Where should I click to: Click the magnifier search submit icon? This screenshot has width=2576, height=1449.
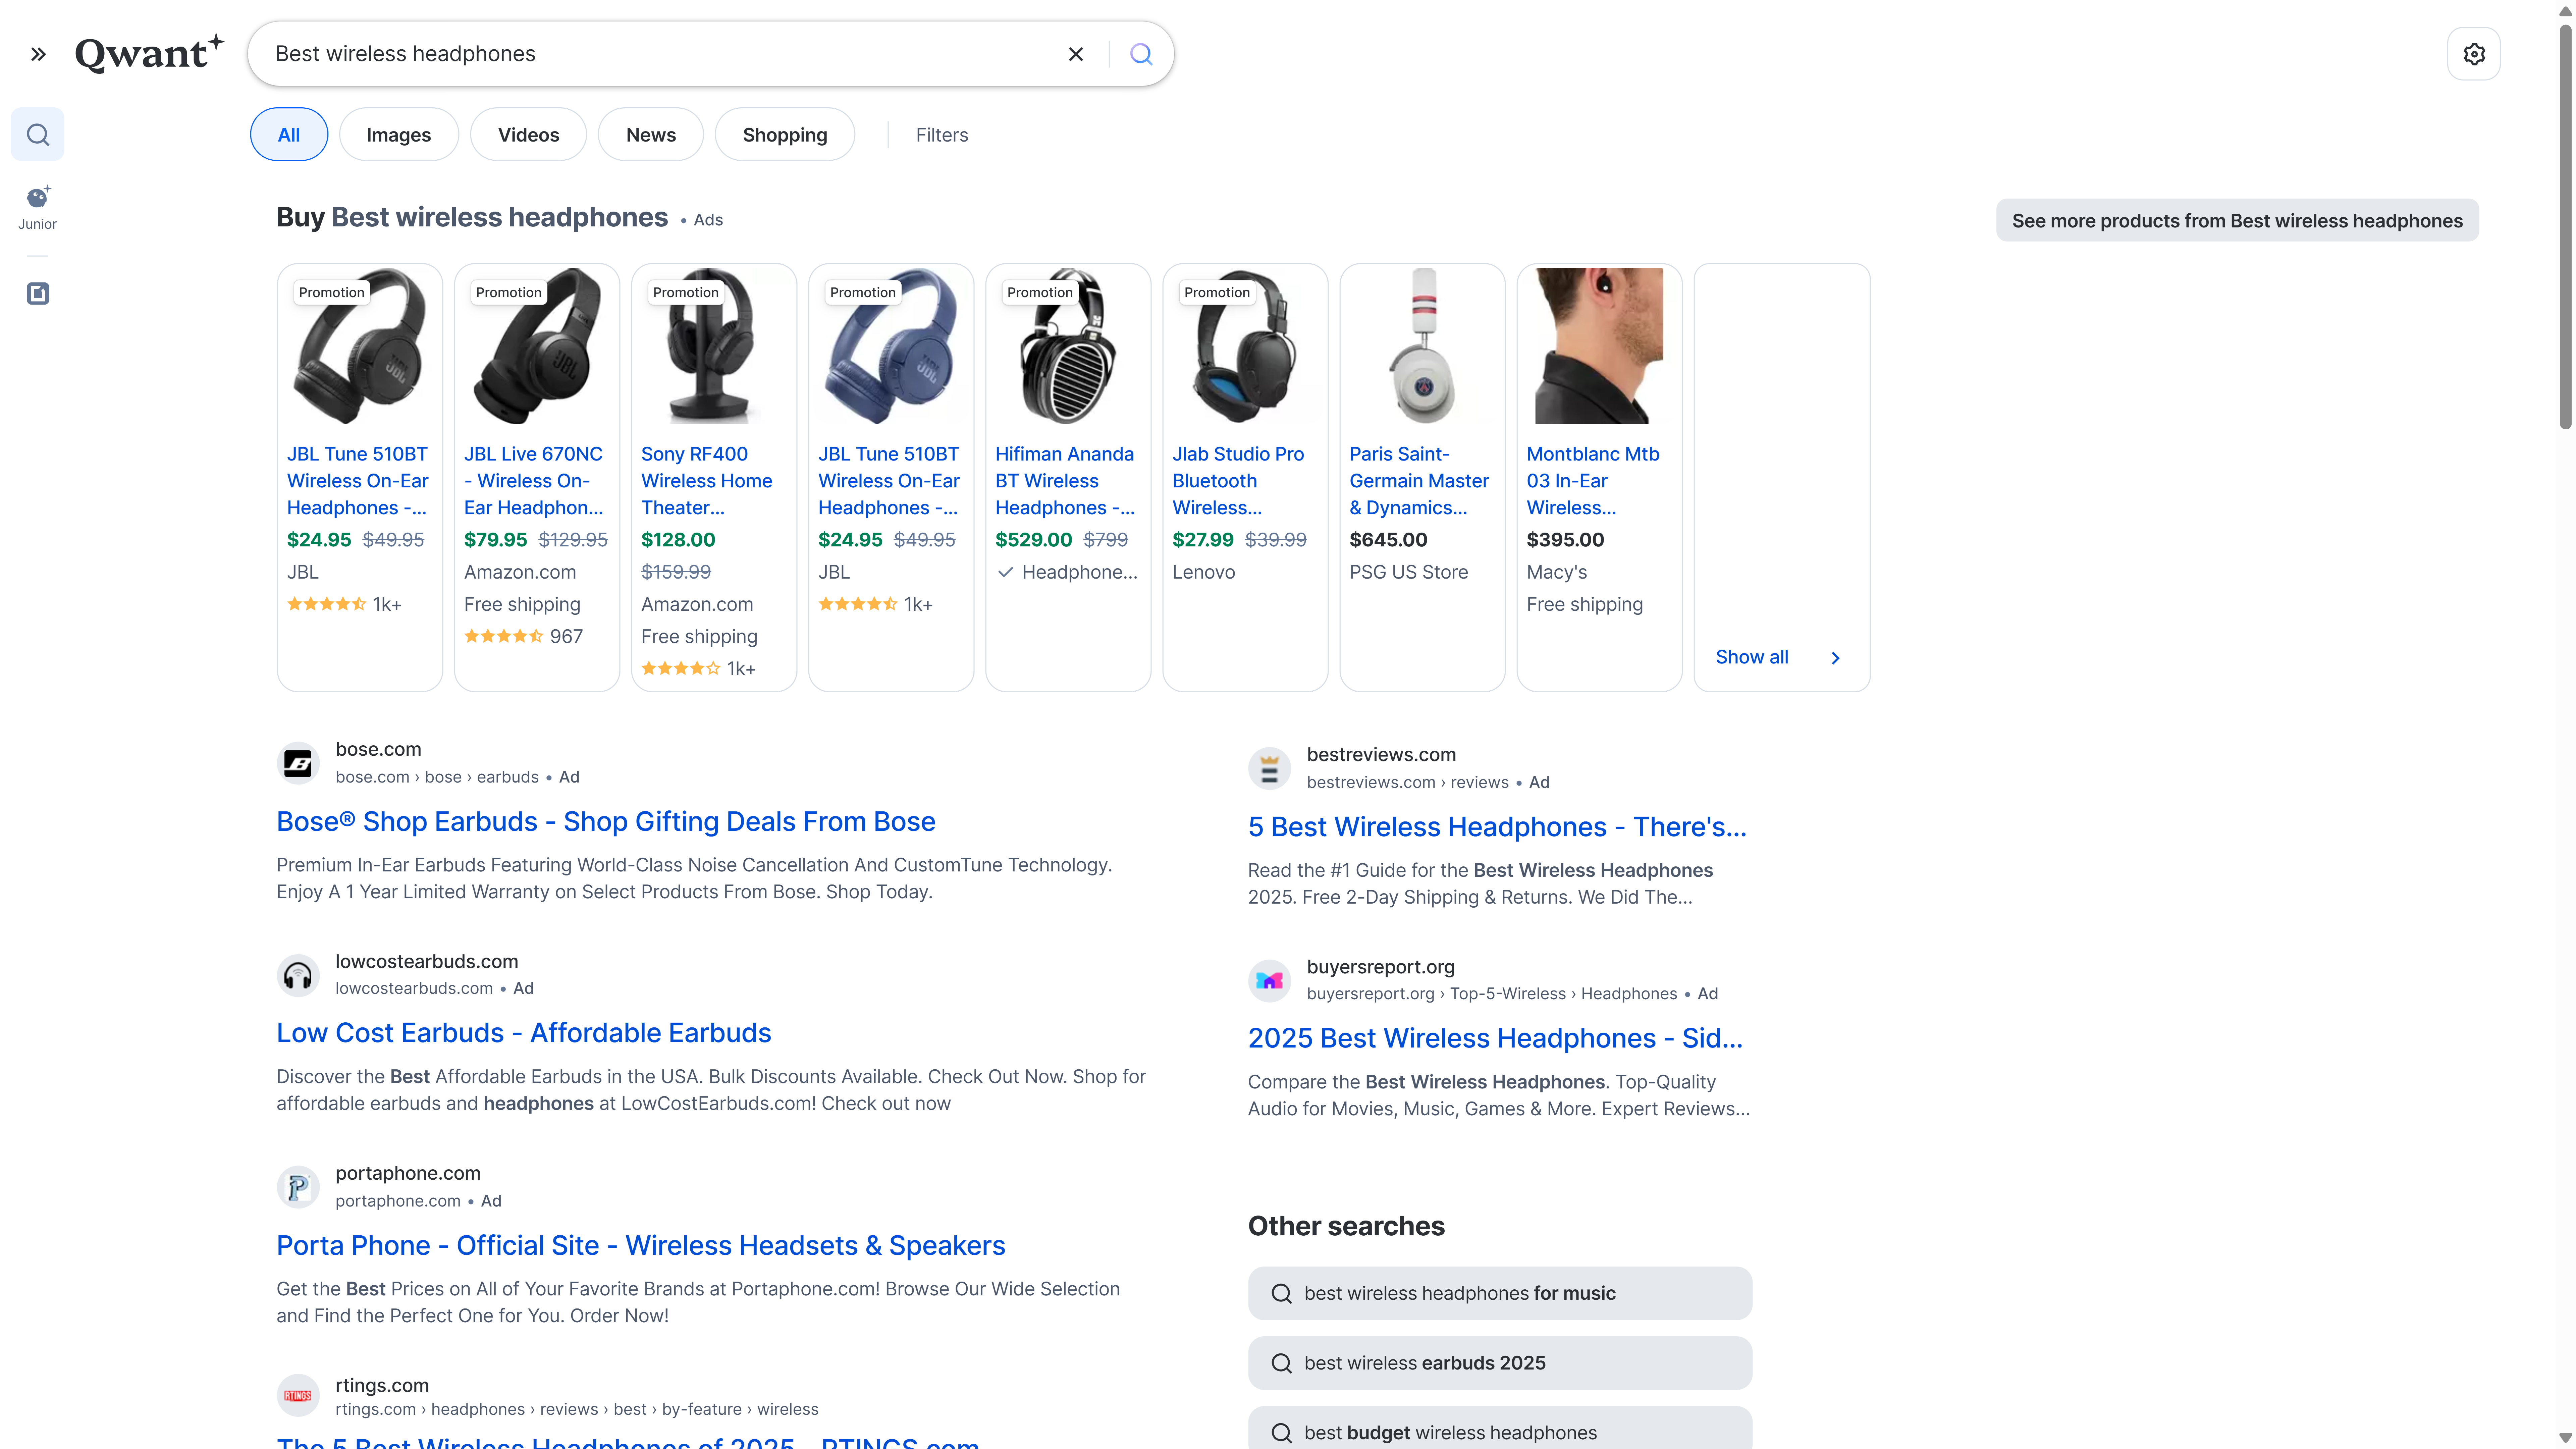click(1141, 54)
